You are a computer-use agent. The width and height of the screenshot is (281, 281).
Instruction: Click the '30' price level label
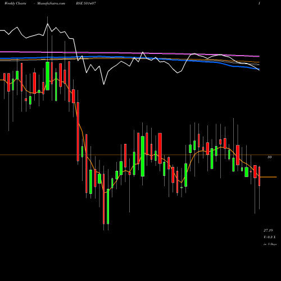tap(269, 157)
